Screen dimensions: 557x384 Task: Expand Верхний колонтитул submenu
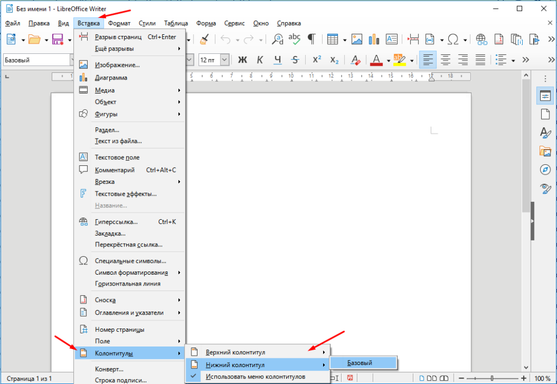257,352
